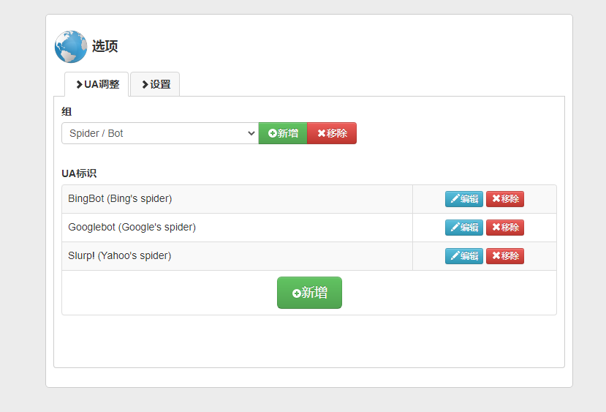The height and width of the screenshot is (412, 606).
Task: Click the chevron icon on UA调整 tab
Action: [x=79, y=84]
